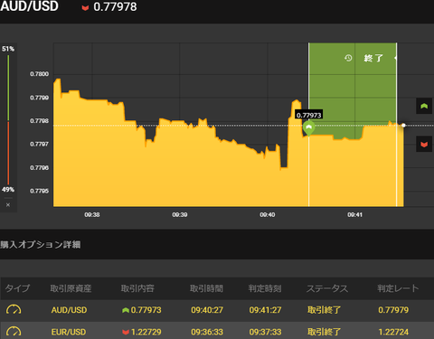Click the 判定レート column header
The height and width of the screenshot is (339, 434).
(398, 288)
